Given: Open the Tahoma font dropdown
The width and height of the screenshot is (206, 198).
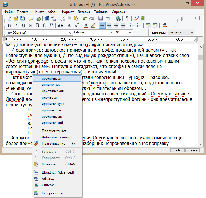Looking at the screenshot, I should [112, 33].
